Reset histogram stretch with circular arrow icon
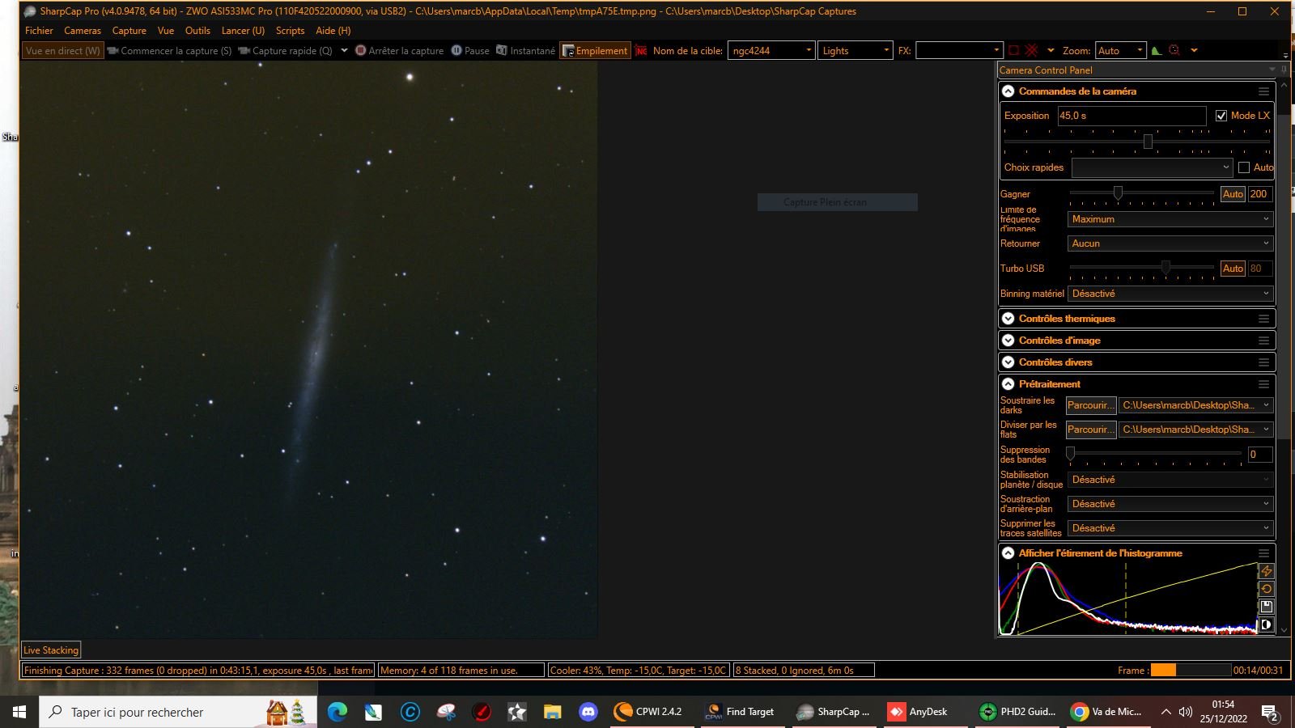Viewport: 1295px width, 728px height. click(x=1267, y=589)
